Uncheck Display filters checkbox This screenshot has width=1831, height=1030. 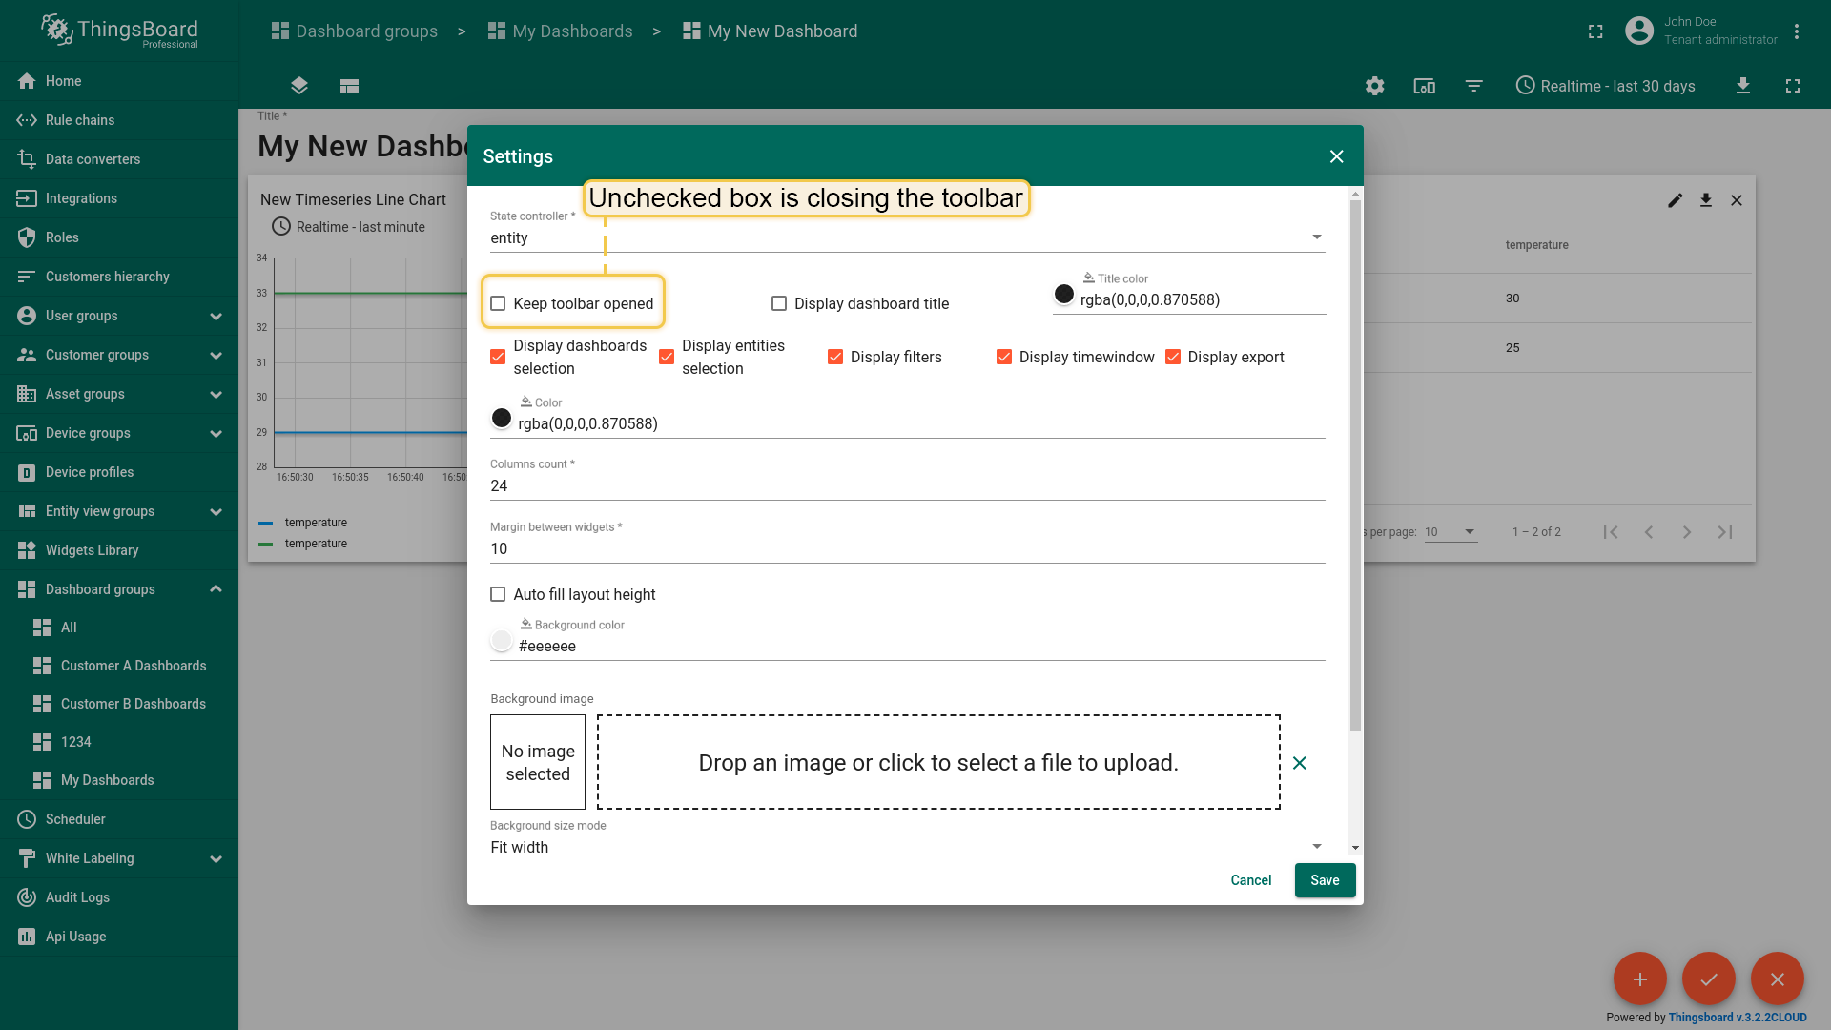pos(835,357)
